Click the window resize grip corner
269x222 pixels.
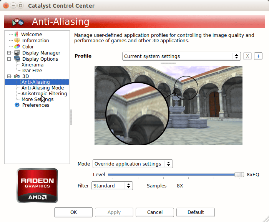pos(266,219)
